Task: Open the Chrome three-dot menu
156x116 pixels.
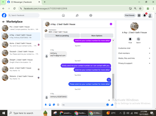Action: point(153,8)
